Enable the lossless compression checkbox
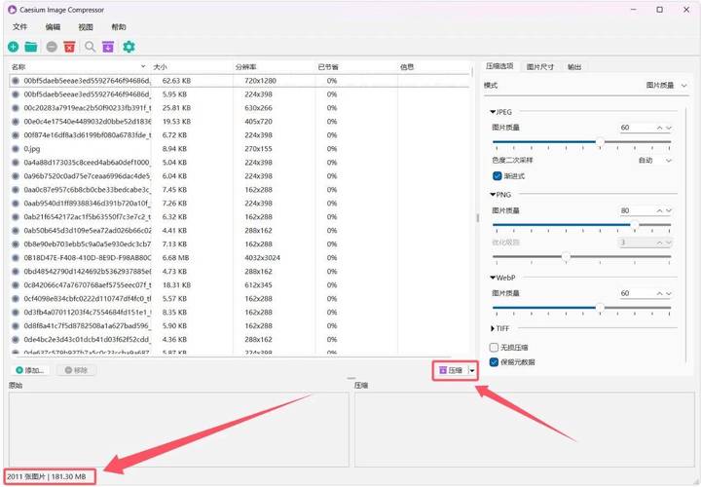Screen dimensions: 701x487 coord(494,348)
